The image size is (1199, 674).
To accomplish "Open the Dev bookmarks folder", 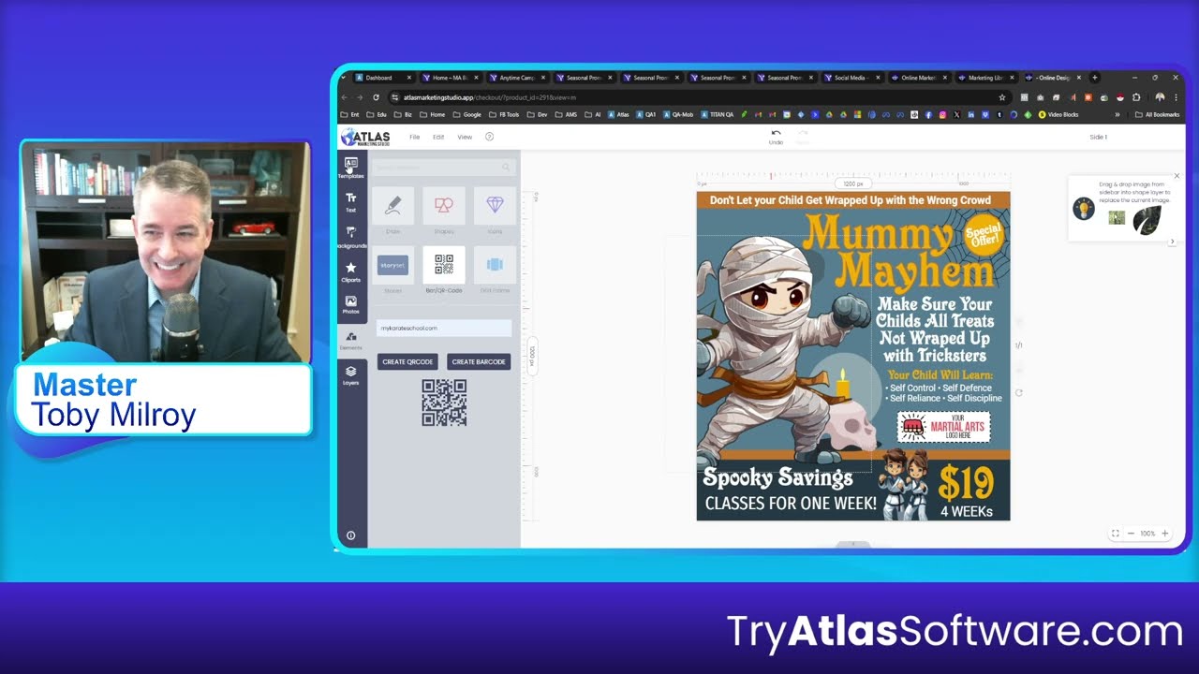I will [538, 115].
